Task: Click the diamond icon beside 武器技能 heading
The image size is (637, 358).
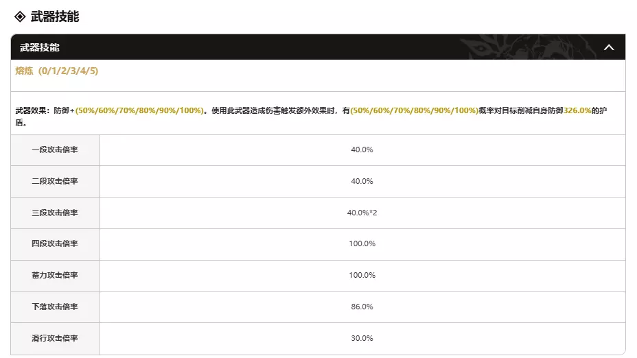Action: [19, 16]
